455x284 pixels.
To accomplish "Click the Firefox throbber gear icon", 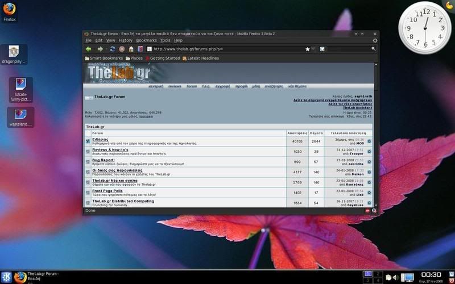I will point(375,40).
